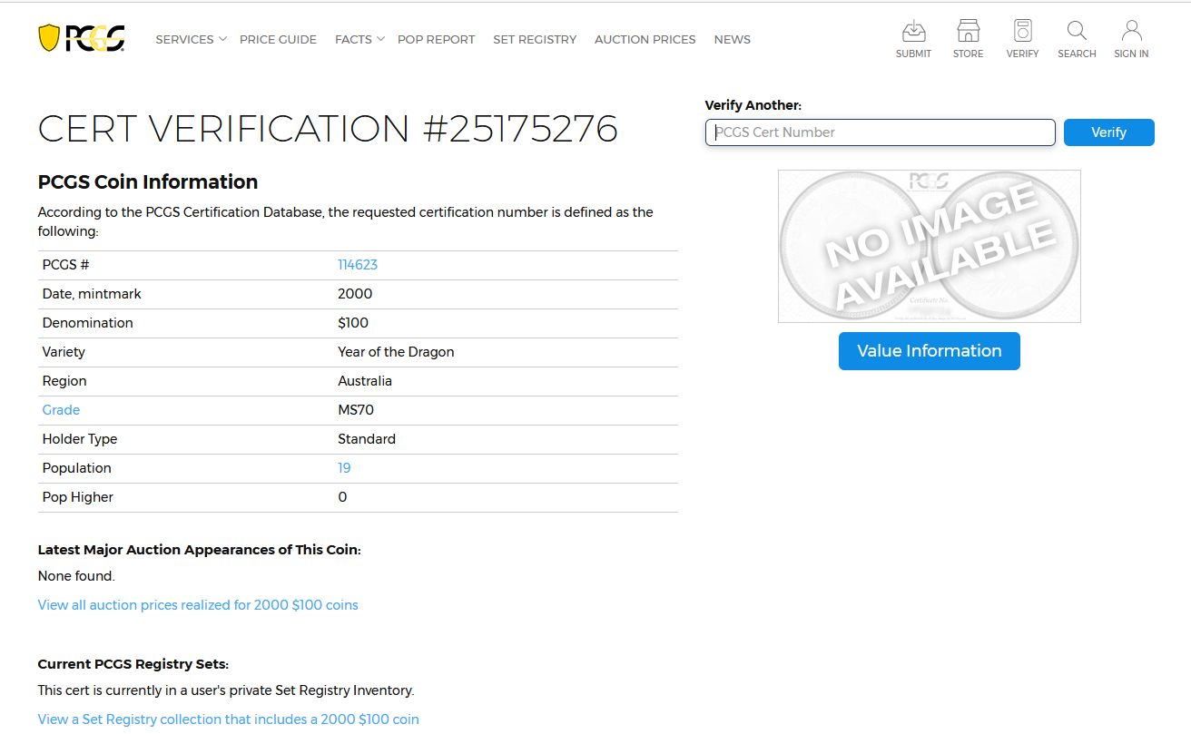This screenshot has height=734, width=1191.
Task: Click the PCGS # row label
Action: 65,265
